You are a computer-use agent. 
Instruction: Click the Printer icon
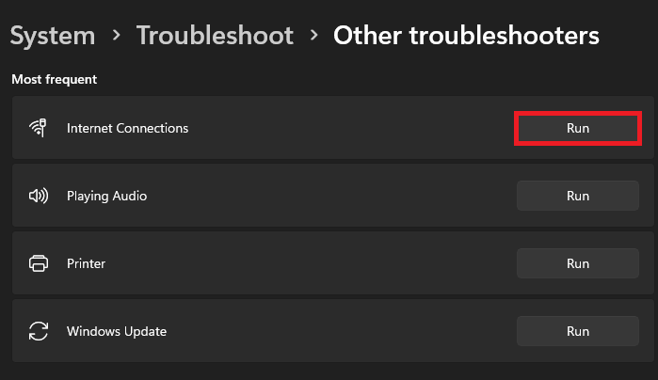(39, 263)
